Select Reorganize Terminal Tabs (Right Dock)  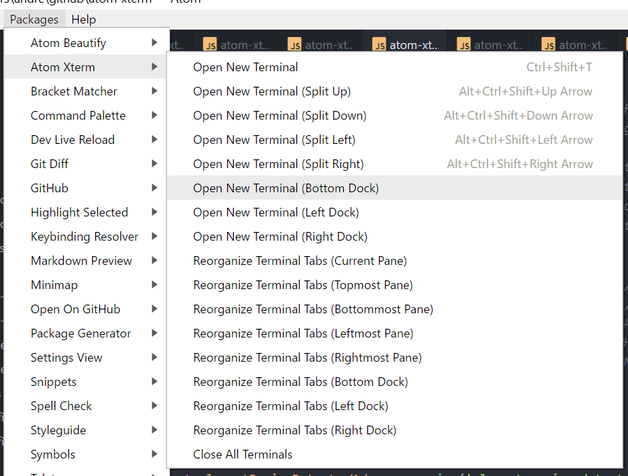point(394,430)
